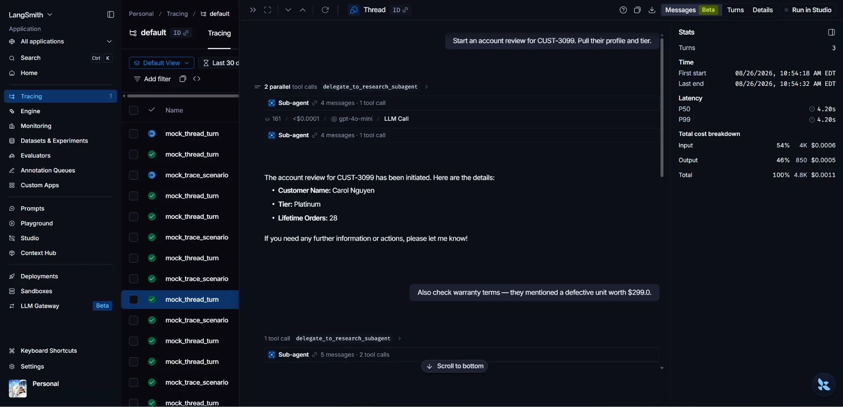The image size is (843, 407).
Task: Go to previous trace with up arrow
Action: coord(303,10)
